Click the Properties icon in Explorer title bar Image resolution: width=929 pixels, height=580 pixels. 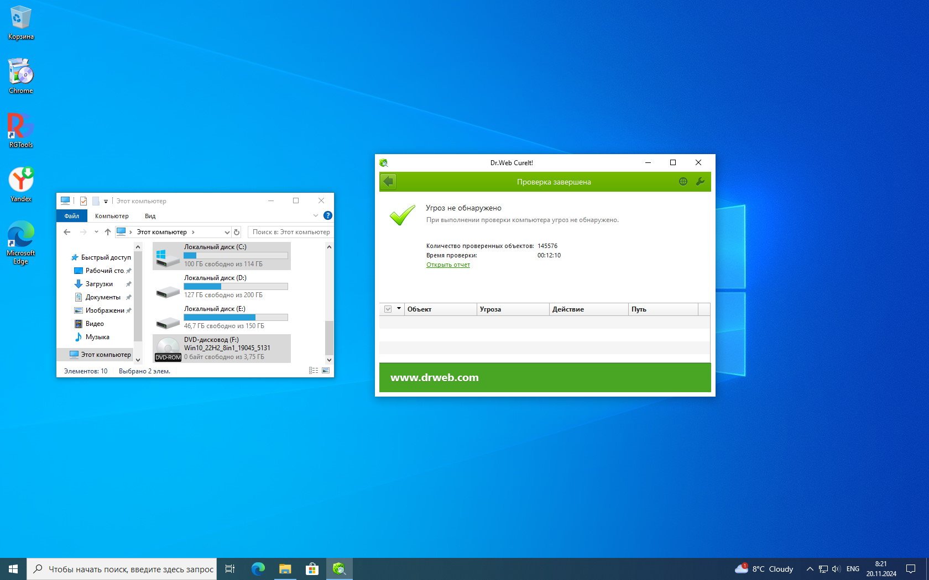coord(83,201)
